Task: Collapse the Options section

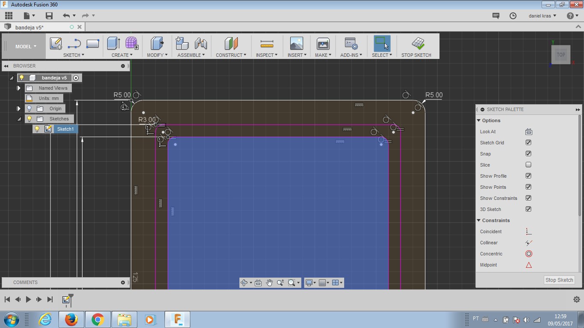Action: [x=479, y=120]
